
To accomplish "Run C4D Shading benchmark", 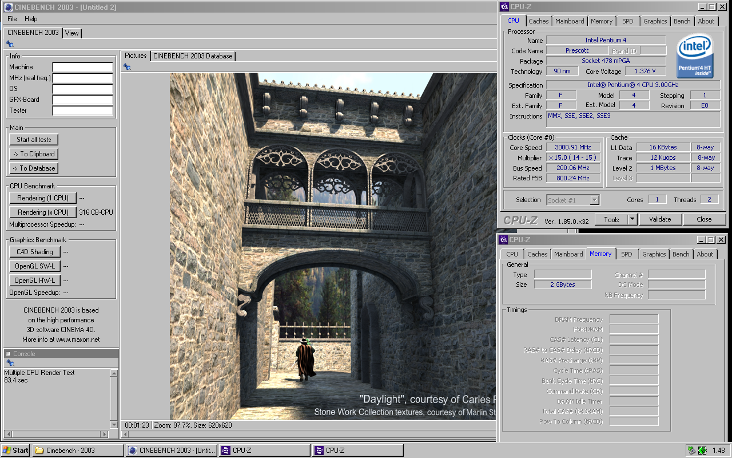I will coord(35,252).
